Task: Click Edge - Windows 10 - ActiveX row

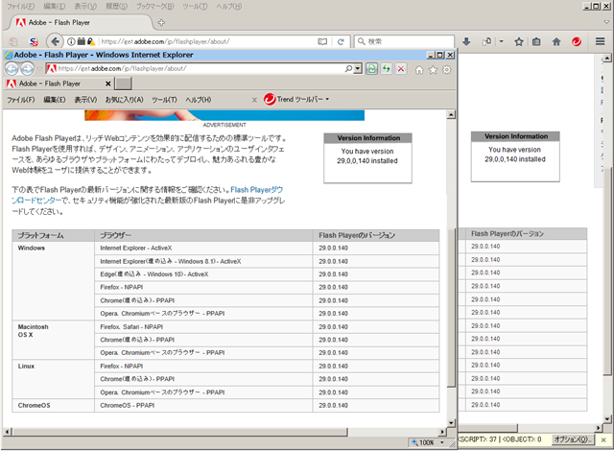Action: pos(267,274)
